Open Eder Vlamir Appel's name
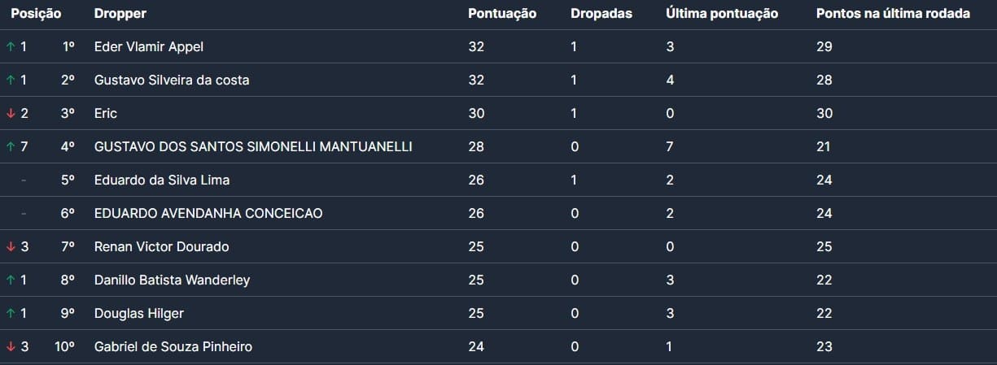 [x=149, y=47]
